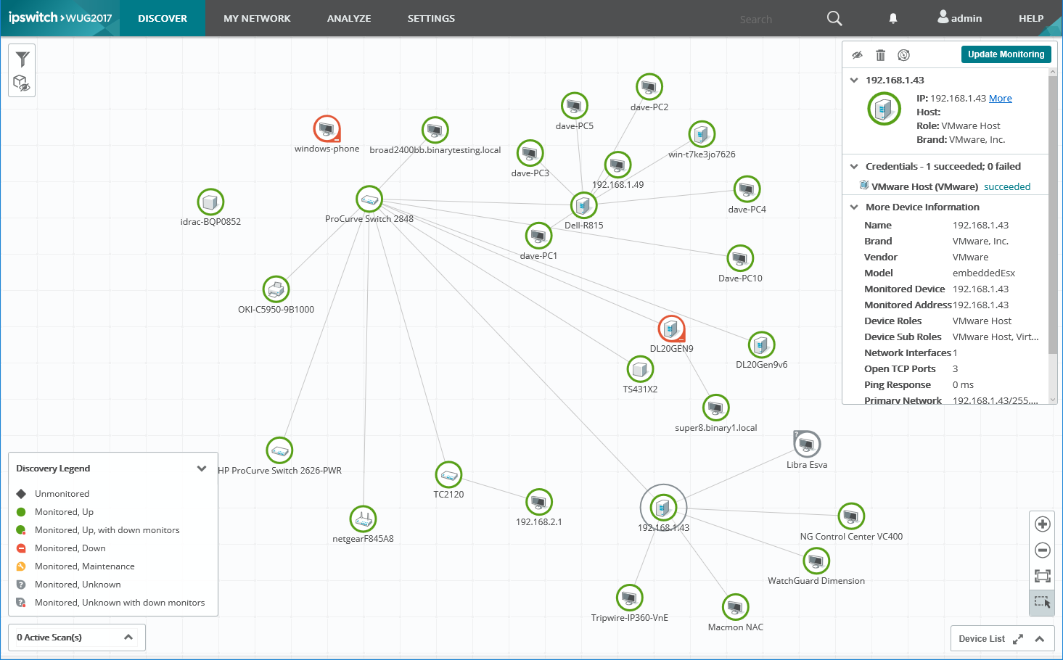Image resolution: width=1063 pixels, height=660 pixels.
Task: Click the rescan device icon
Action: [x=903, y=55]
